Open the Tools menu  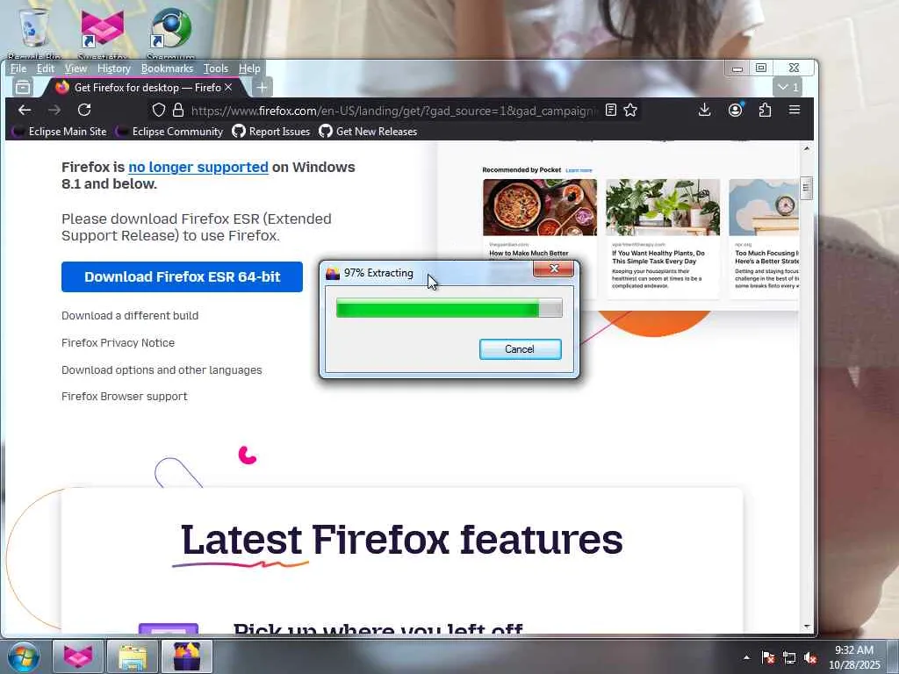216,68
